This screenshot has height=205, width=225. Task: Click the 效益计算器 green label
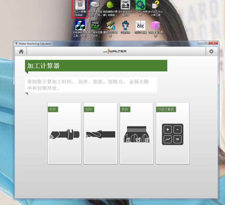coord(166,110)
